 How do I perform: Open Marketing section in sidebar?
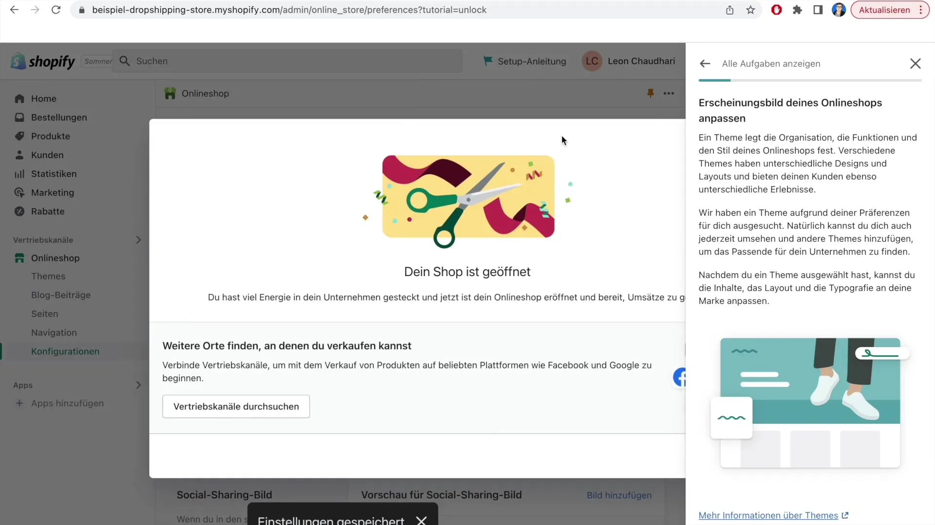pyautogui.click(x=52, y=192)
